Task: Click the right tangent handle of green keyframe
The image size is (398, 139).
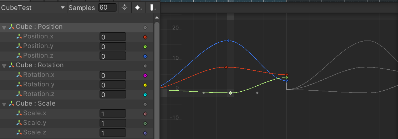Action: click(x=257, y=93)
